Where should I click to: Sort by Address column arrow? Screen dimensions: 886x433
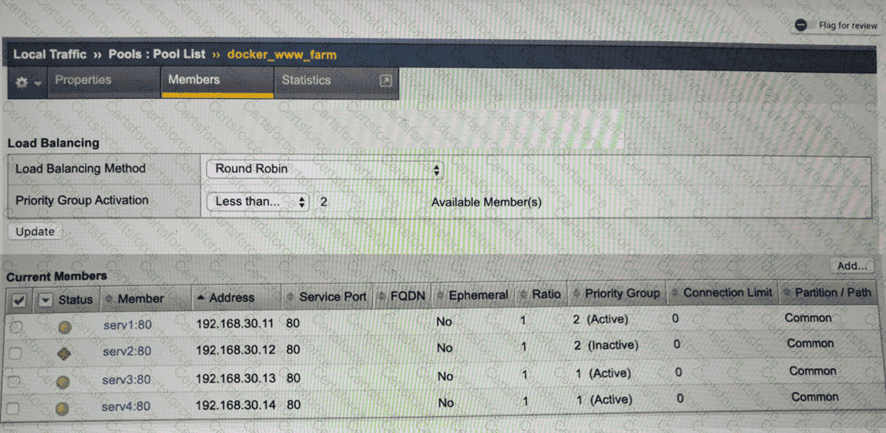pyautogui.click(x=201, y=297)
